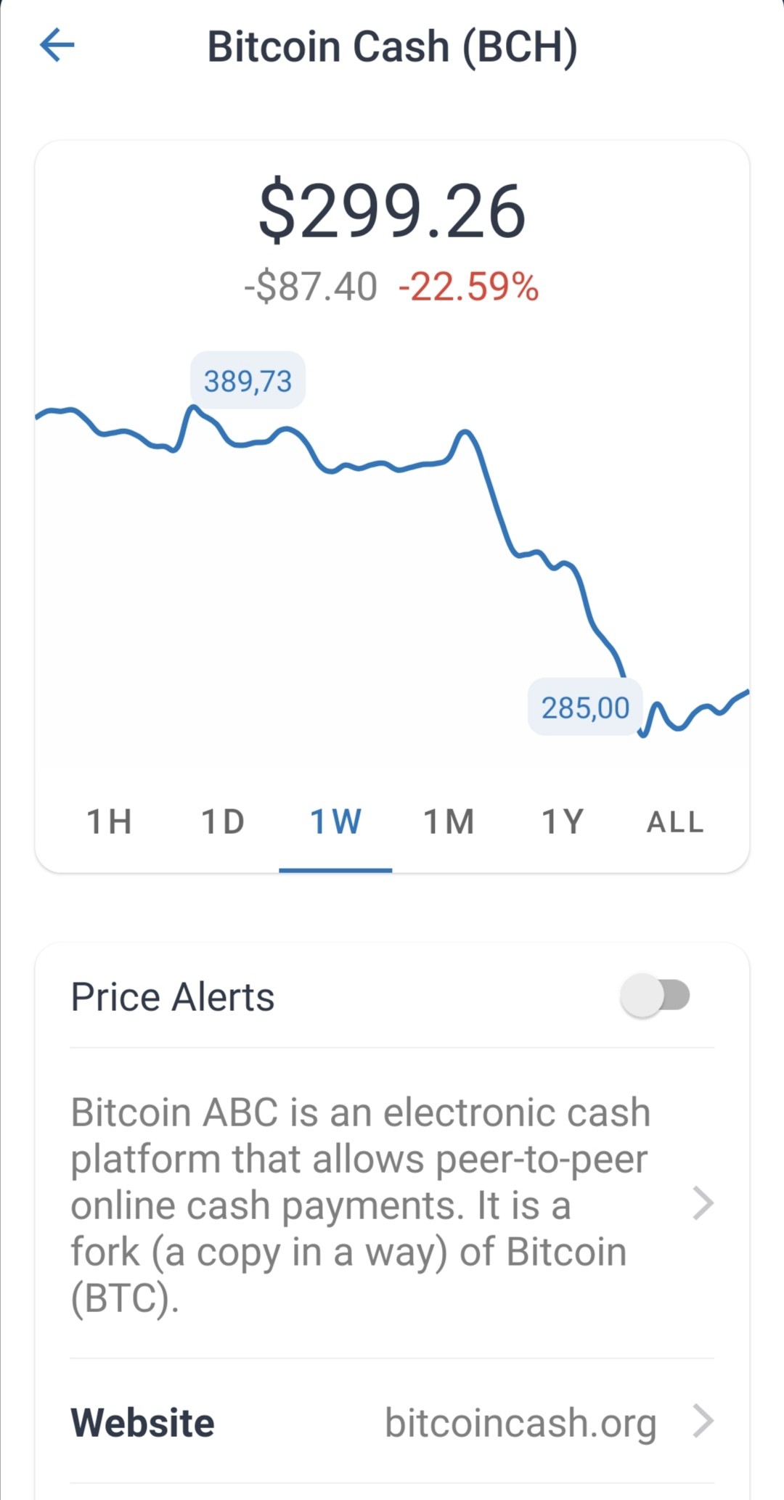Image resolution: width=784 pixels, height=1500 pixels.
Task: Tap the Bitcoin Cash (BCH) page title
Action: (x=393, y=46)
